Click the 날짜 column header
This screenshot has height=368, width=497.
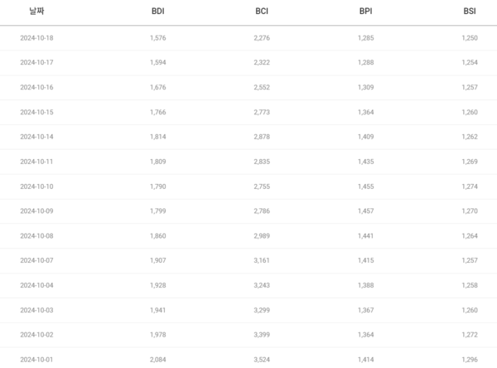point(36,12)
